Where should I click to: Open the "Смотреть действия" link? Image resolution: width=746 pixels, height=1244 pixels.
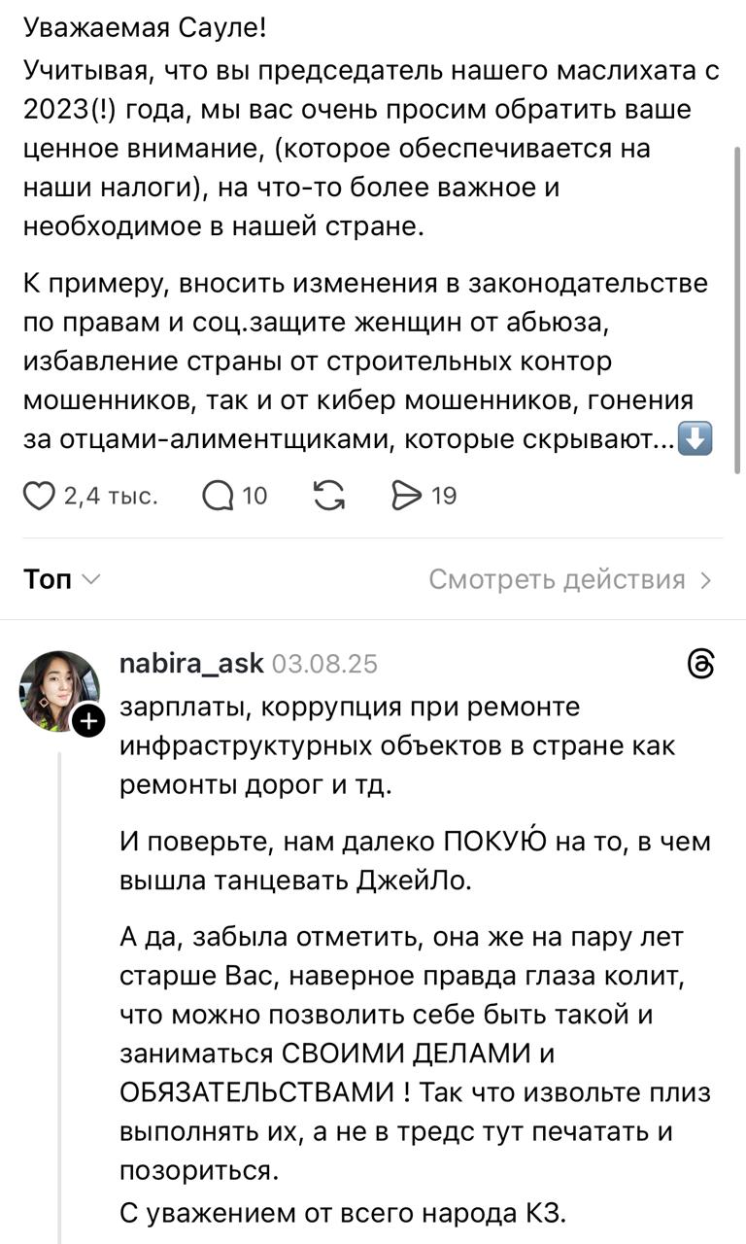558,580
